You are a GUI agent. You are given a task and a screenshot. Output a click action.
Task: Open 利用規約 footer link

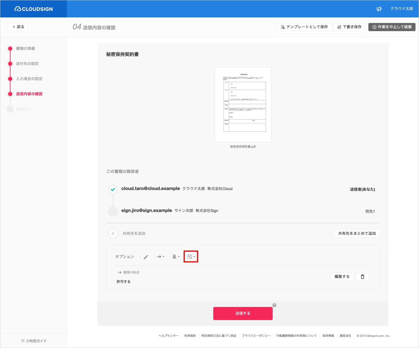190,336
